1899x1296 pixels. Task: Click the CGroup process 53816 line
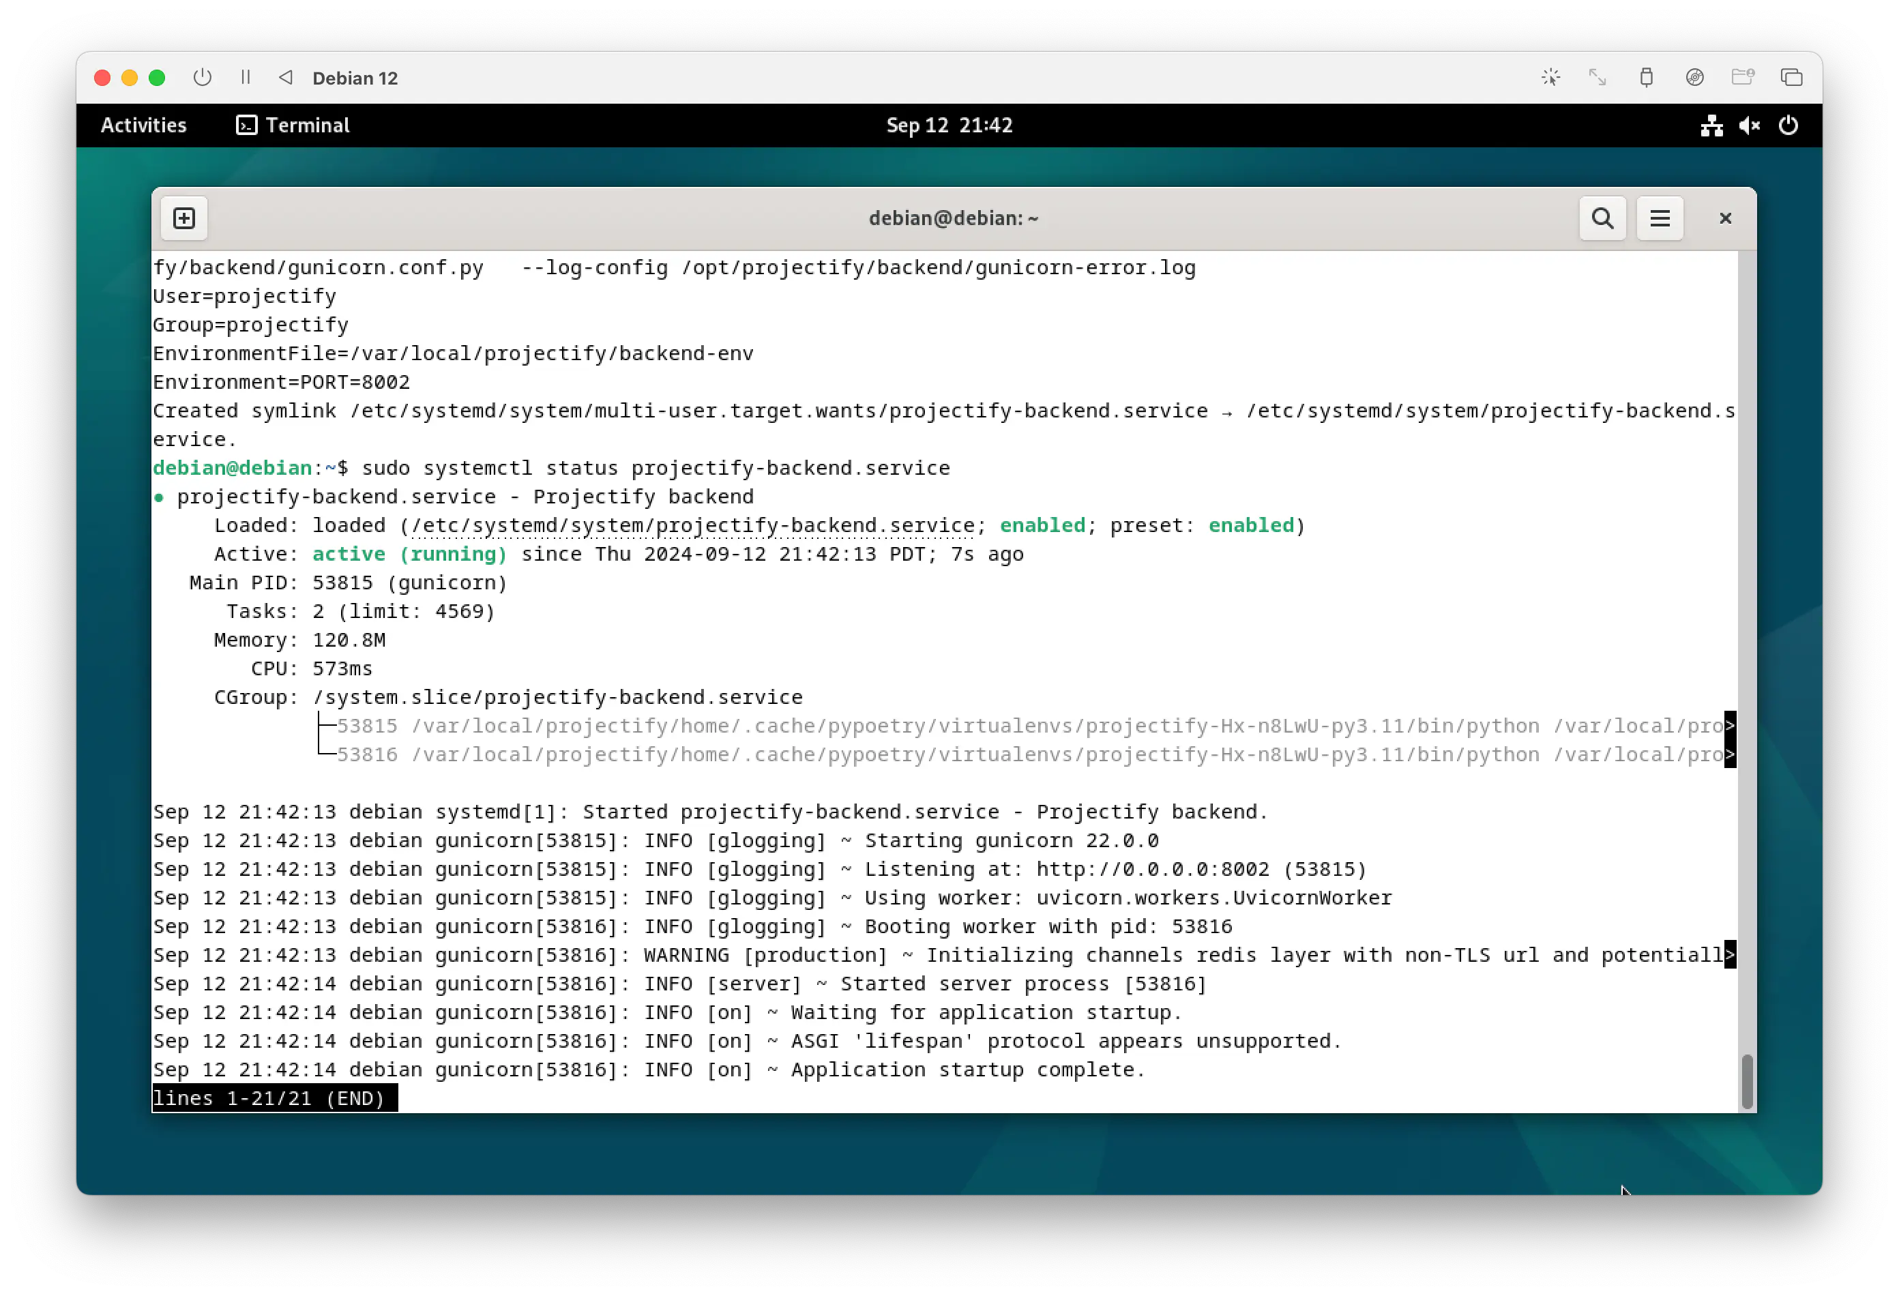1027,754
